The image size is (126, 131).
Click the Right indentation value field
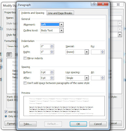click(45, 52)
